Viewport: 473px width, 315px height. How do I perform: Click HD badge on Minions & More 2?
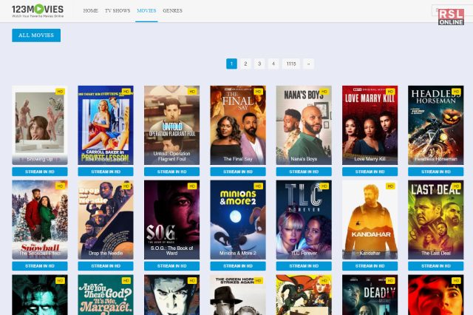coord(258,186)
